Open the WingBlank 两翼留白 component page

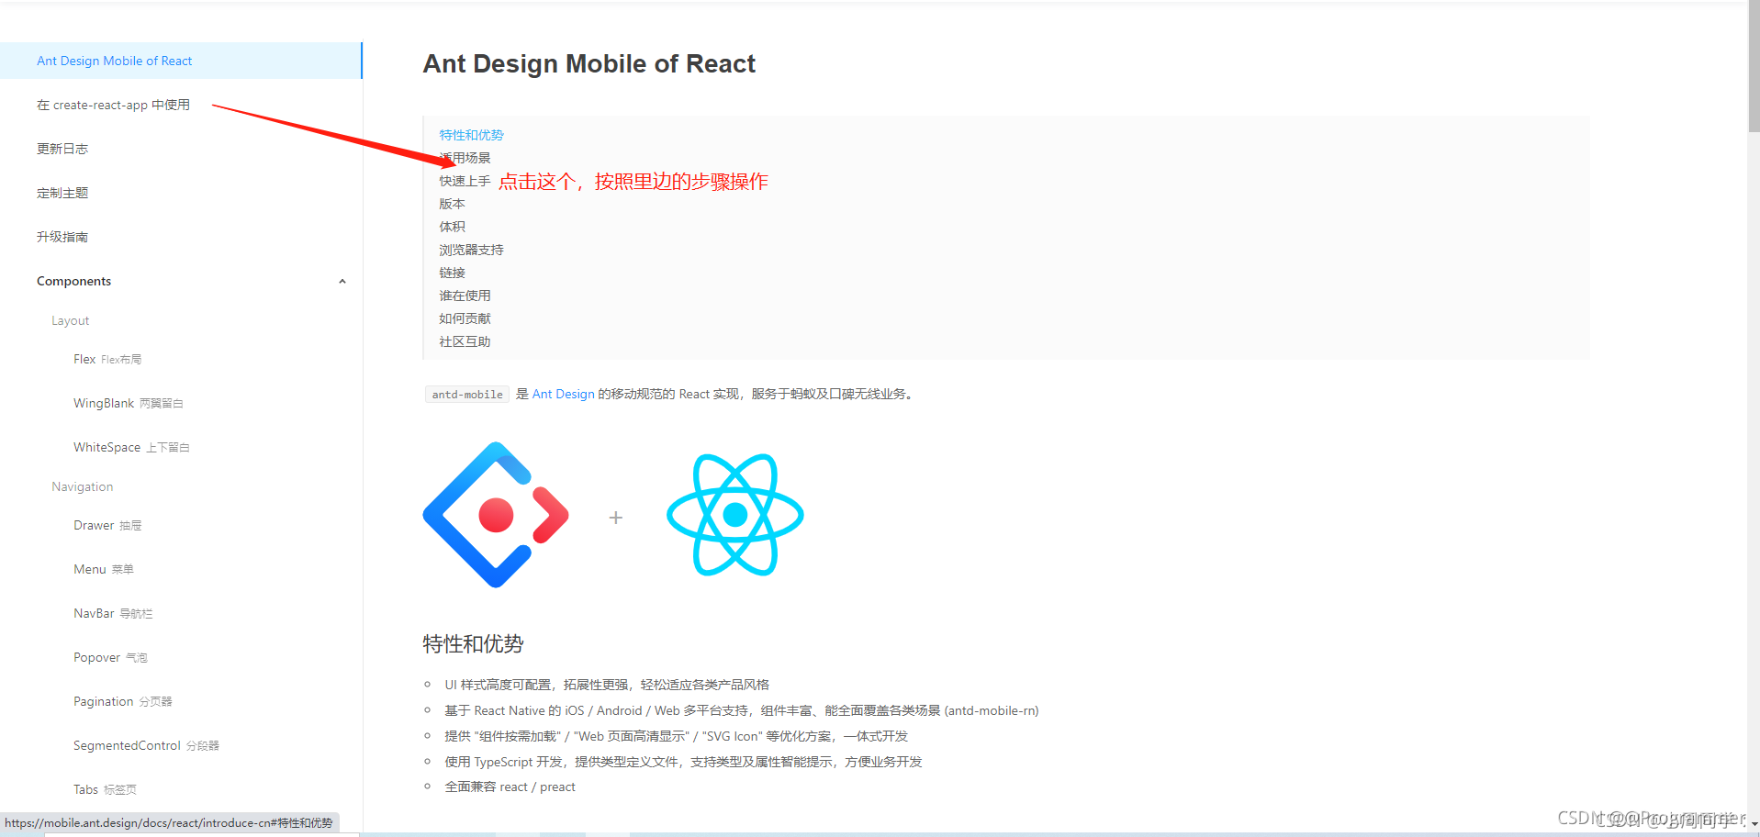point(129,403)
